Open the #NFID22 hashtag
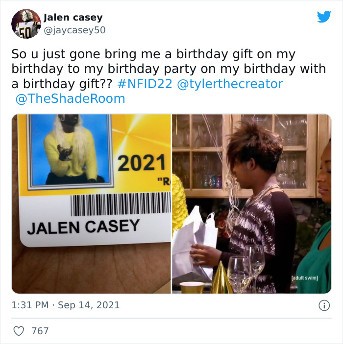Viewport: 343px width, 344px height. tap(145, 84)
